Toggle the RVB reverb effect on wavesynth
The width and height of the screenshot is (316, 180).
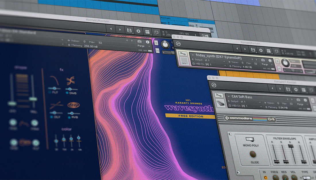[69, 117]
